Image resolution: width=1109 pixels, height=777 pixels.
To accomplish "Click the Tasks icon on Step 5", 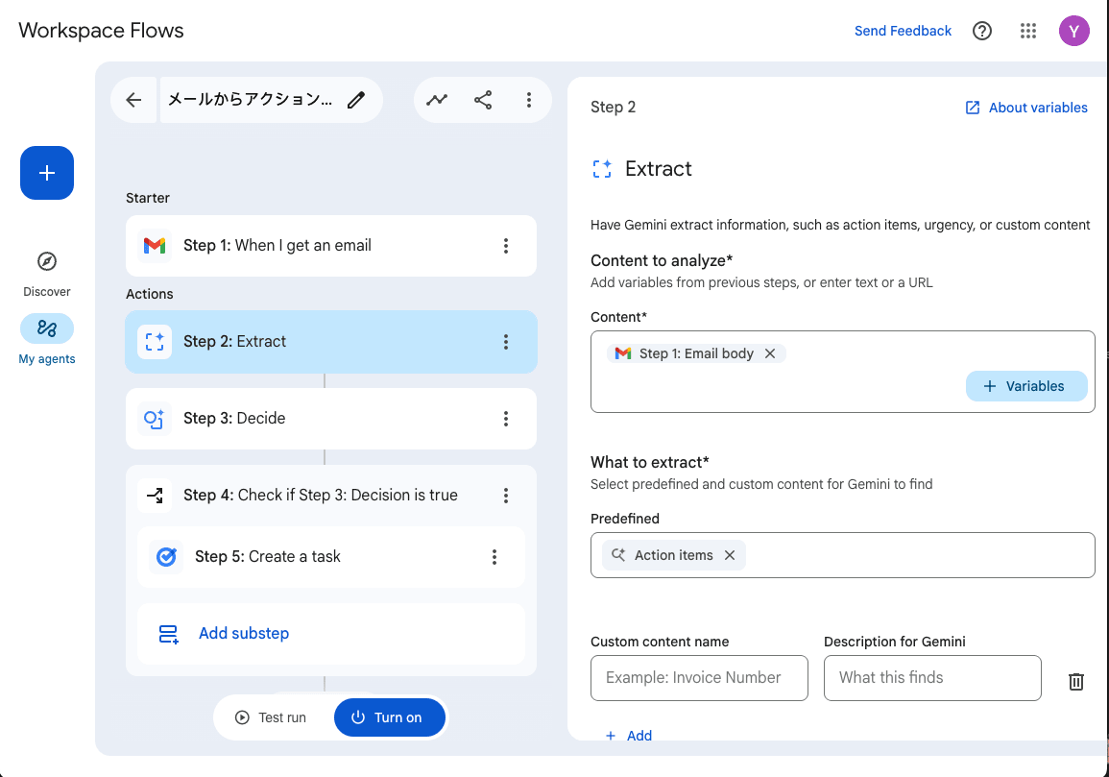I will click(166, 557).
